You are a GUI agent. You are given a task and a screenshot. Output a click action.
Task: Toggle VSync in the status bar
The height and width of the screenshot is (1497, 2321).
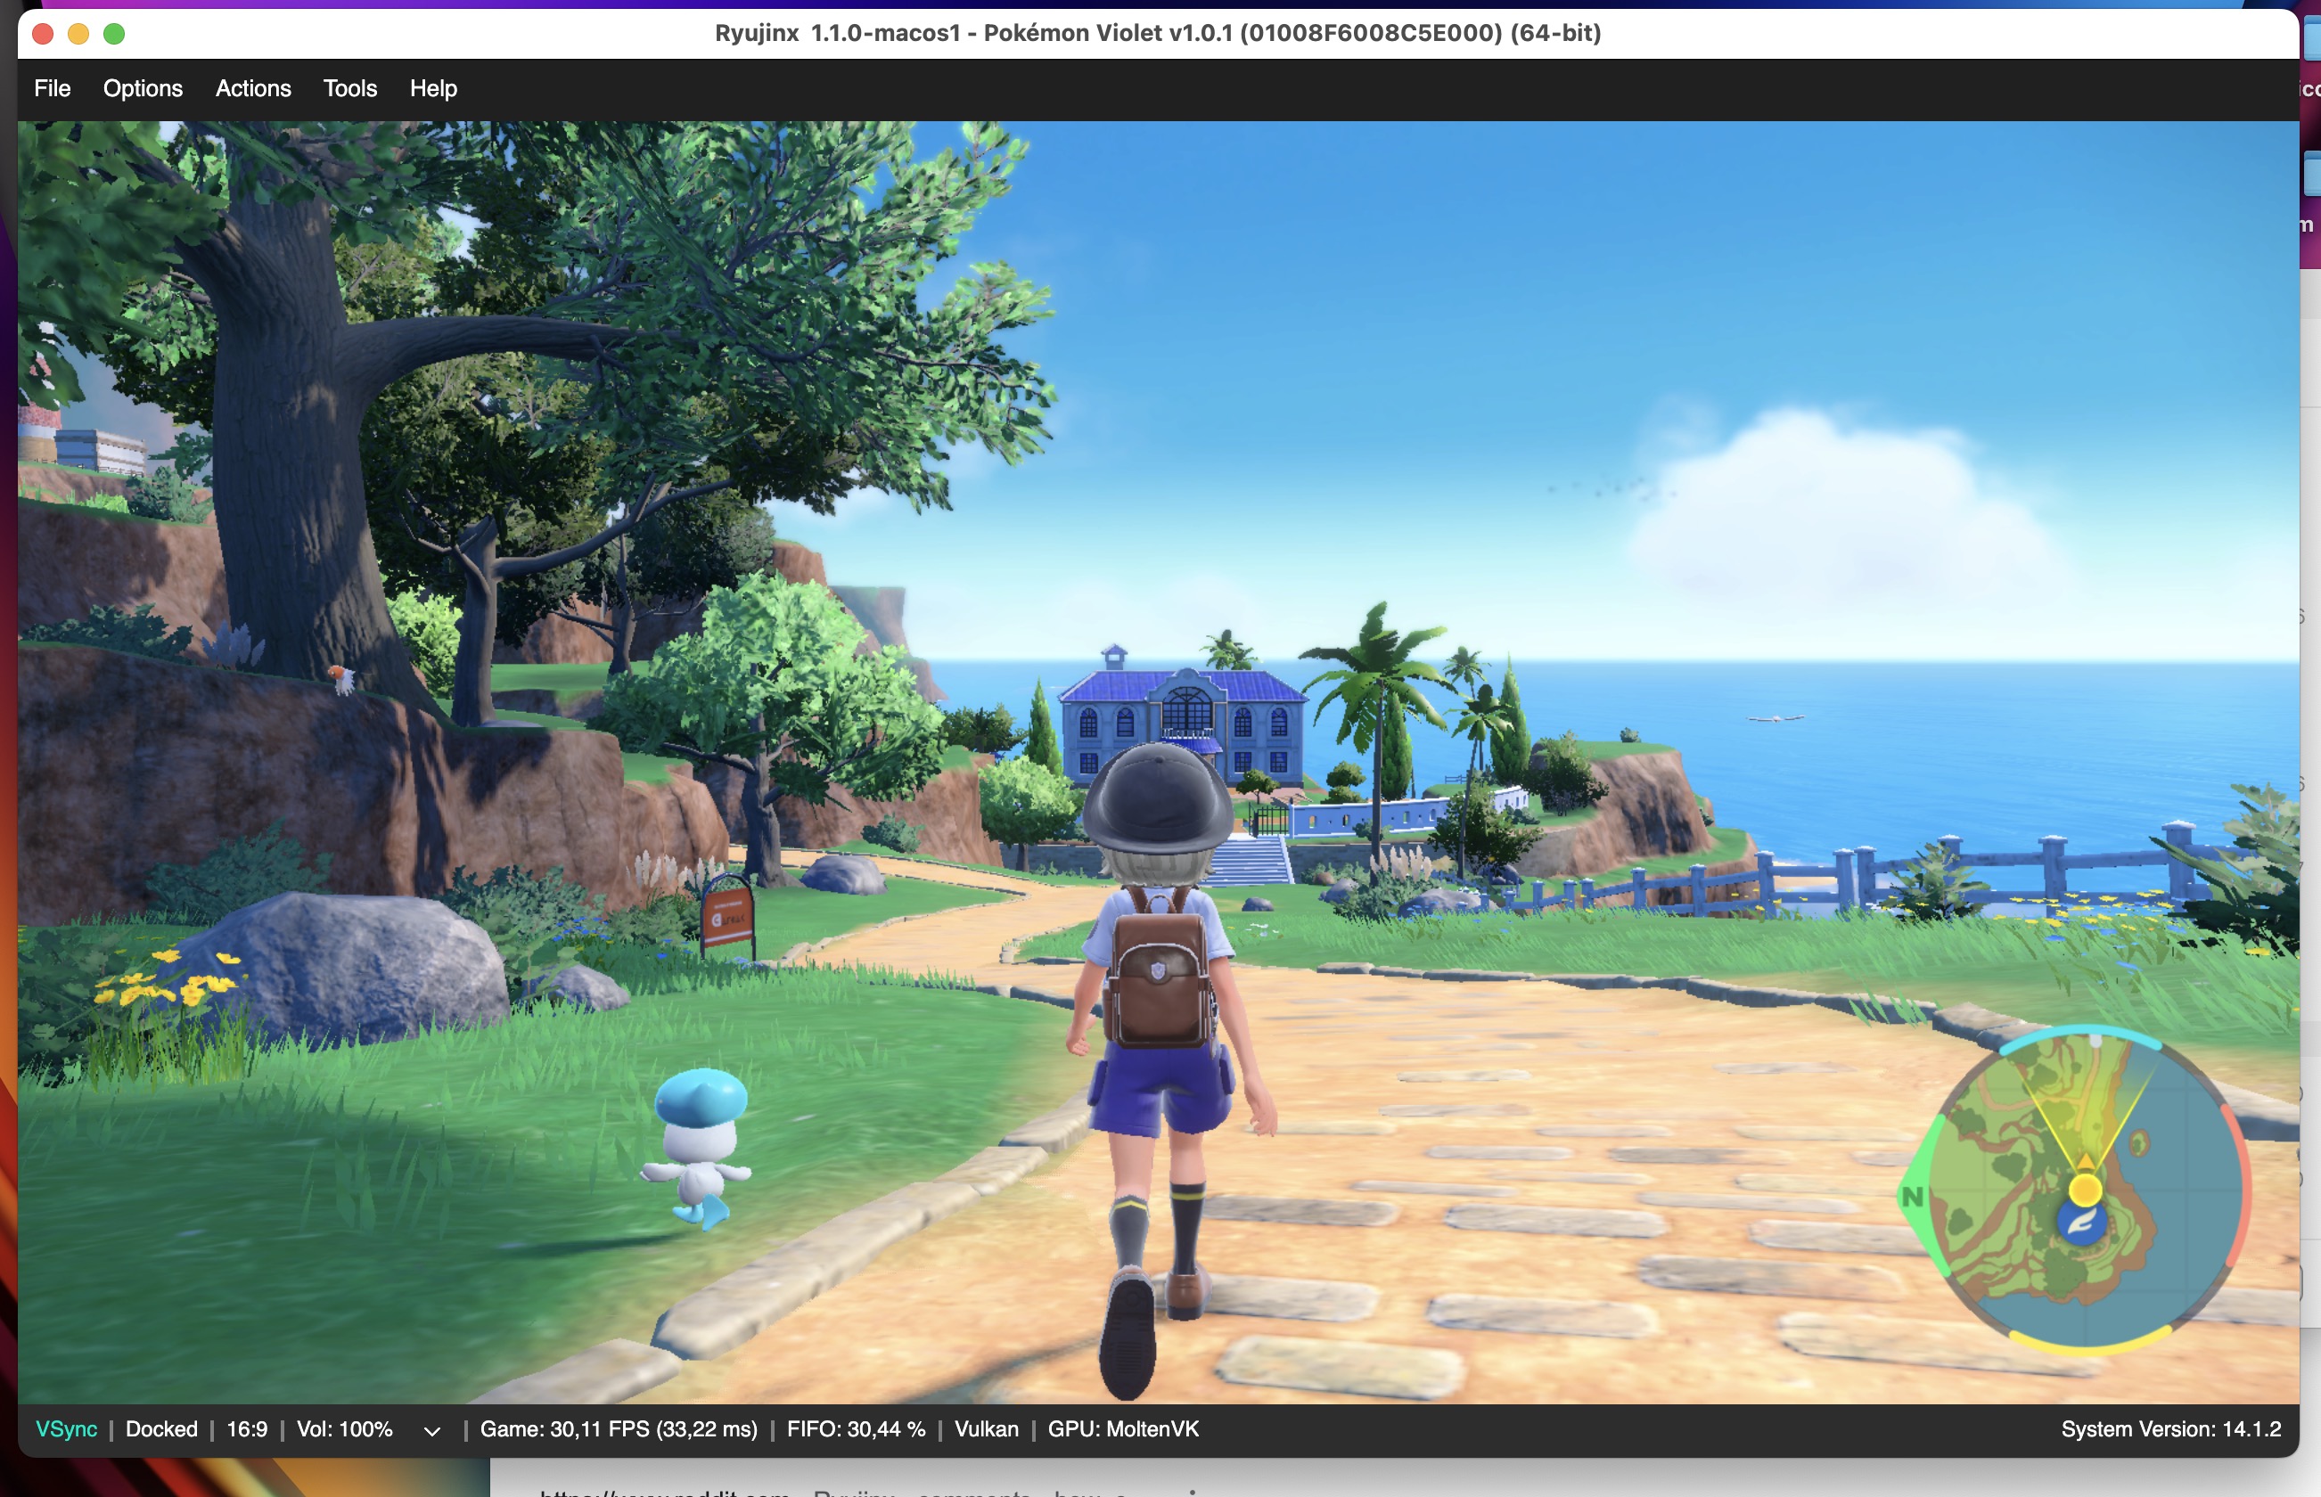tap(66, 1429)
